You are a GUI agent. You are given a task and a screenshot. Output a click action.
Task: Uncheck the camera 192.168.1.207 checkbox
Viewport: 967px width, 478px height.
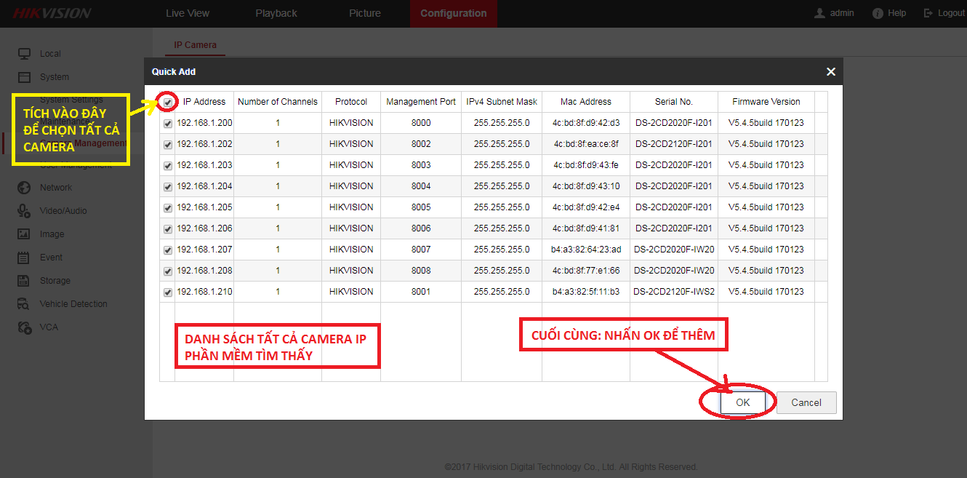coord(168,250)
